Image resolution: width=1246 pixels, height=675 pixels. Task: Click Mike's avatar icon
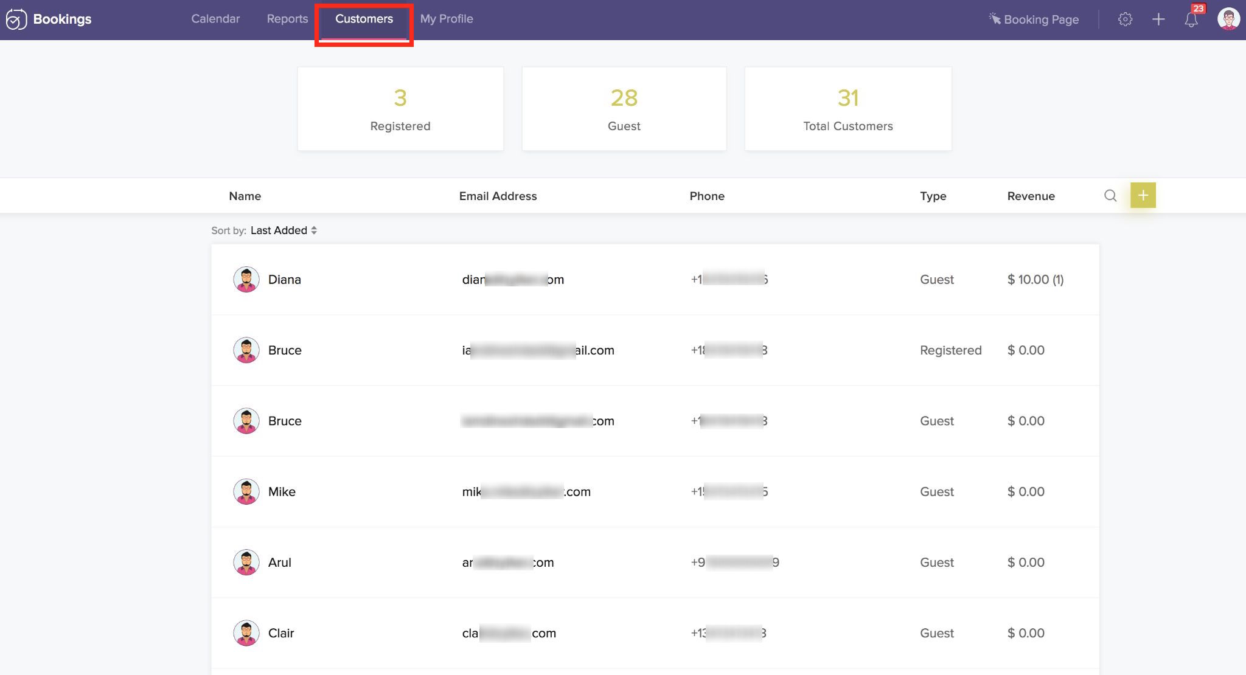coord(246,492)
